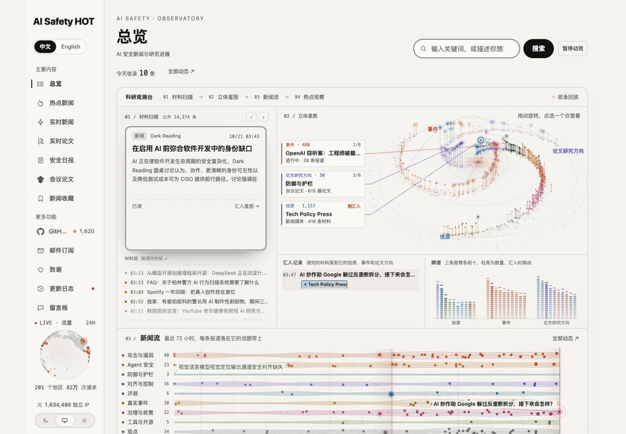626x434 pixels.
Task: Select the 评测 topic band label
Action: (x=132, y=393)
